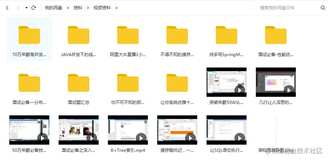Open the 50万年薪必备技 video thumbnail
This screenshot has height=160, width=328.
29,130
